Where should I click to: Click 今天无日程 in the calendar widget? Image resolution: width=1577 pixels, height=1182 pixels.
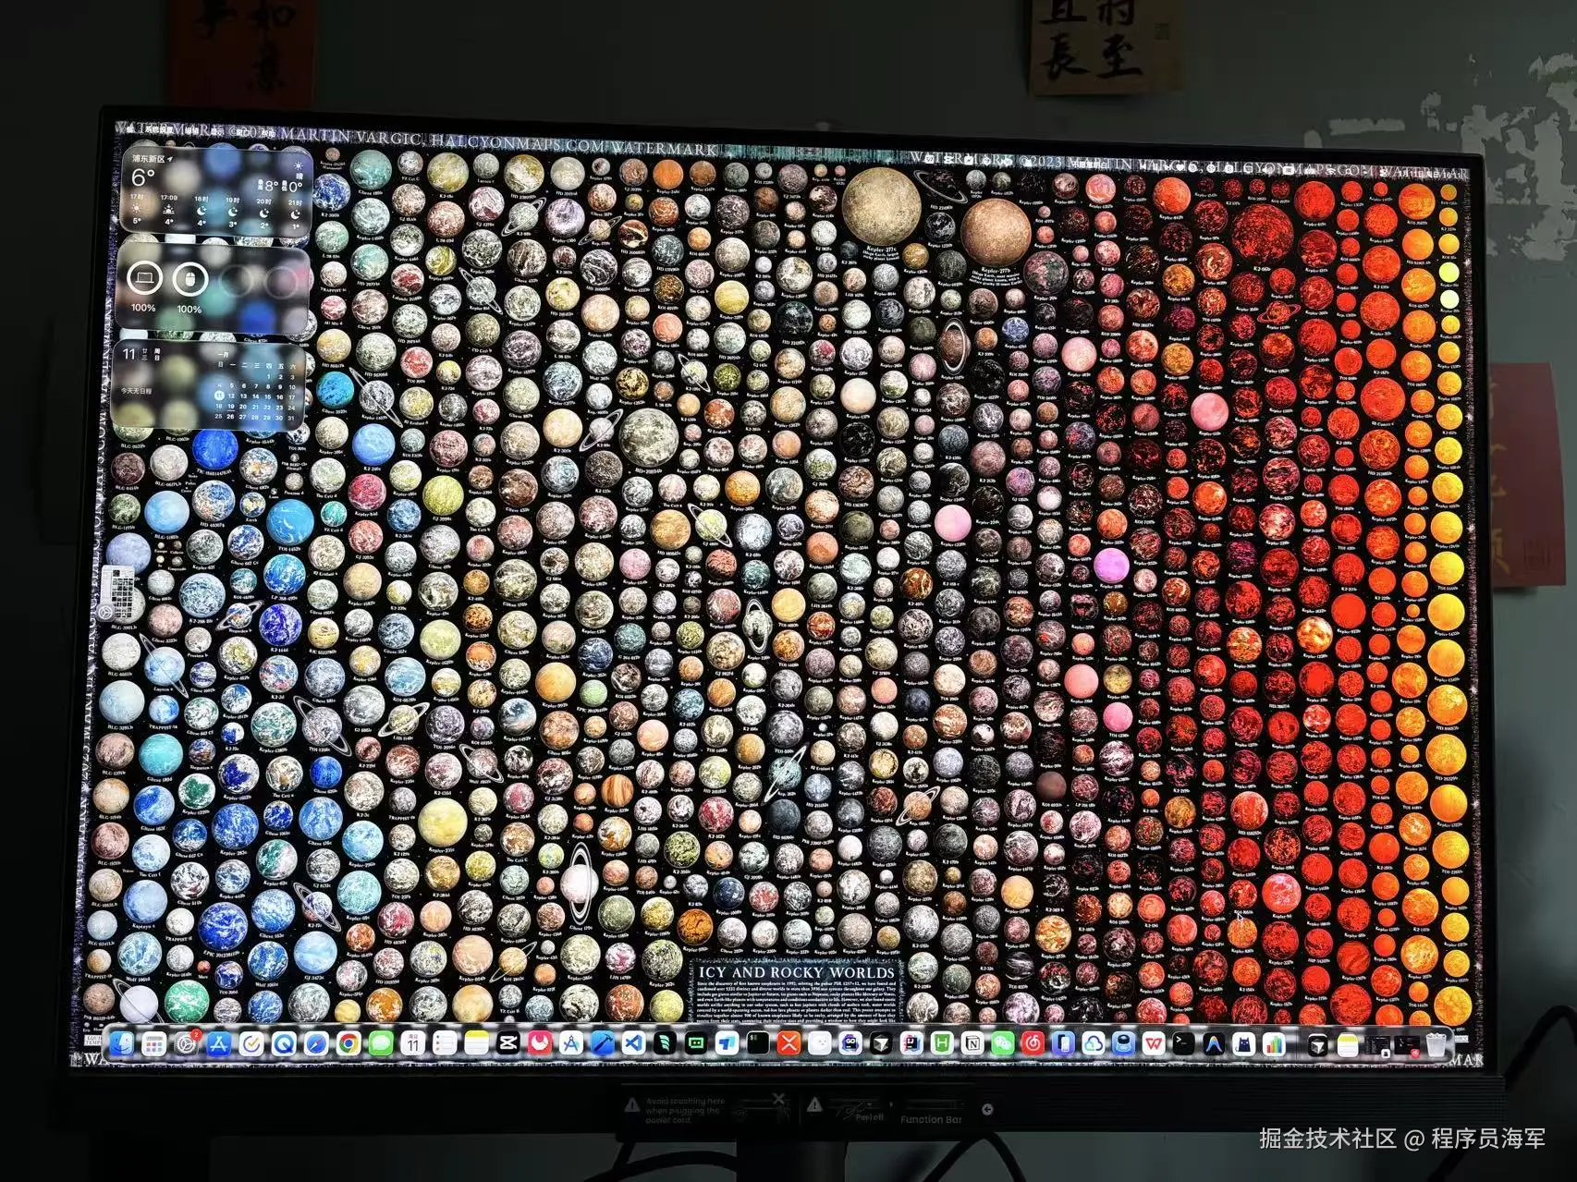tap(136, 391)
